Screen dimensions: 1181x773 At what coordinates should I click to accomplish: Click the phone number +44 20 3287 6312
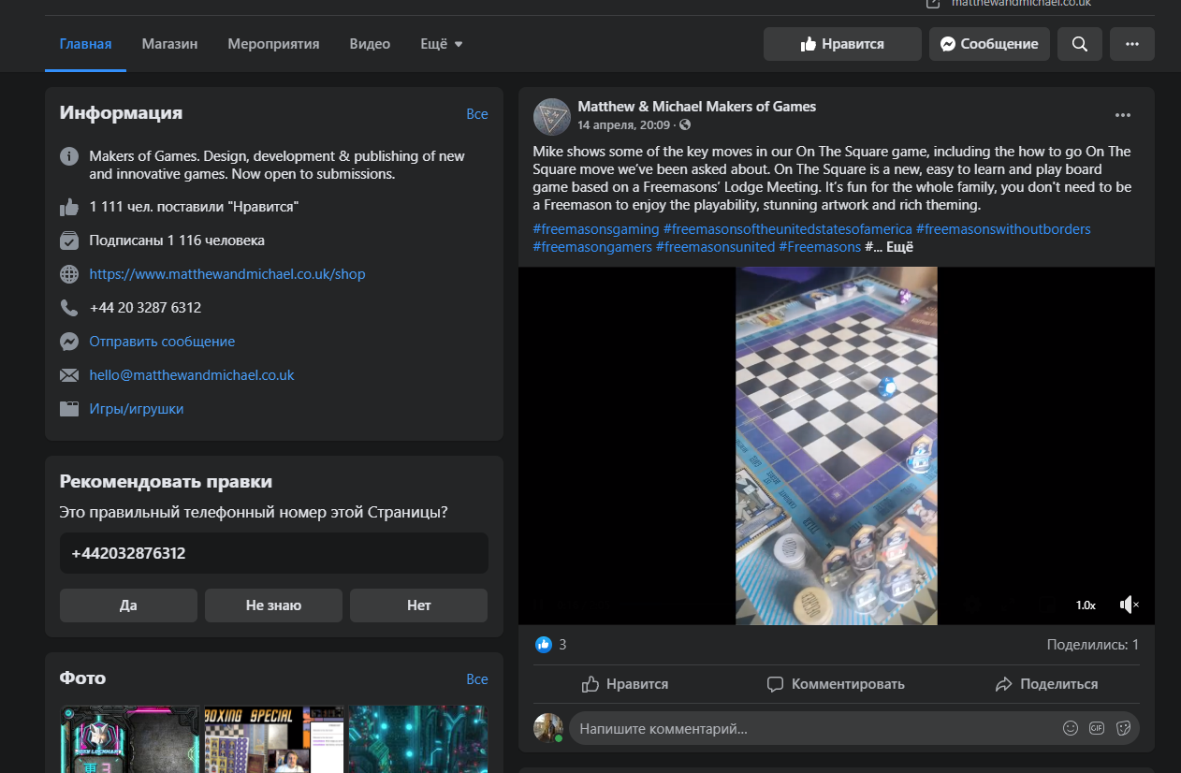(x=145, y=308)
